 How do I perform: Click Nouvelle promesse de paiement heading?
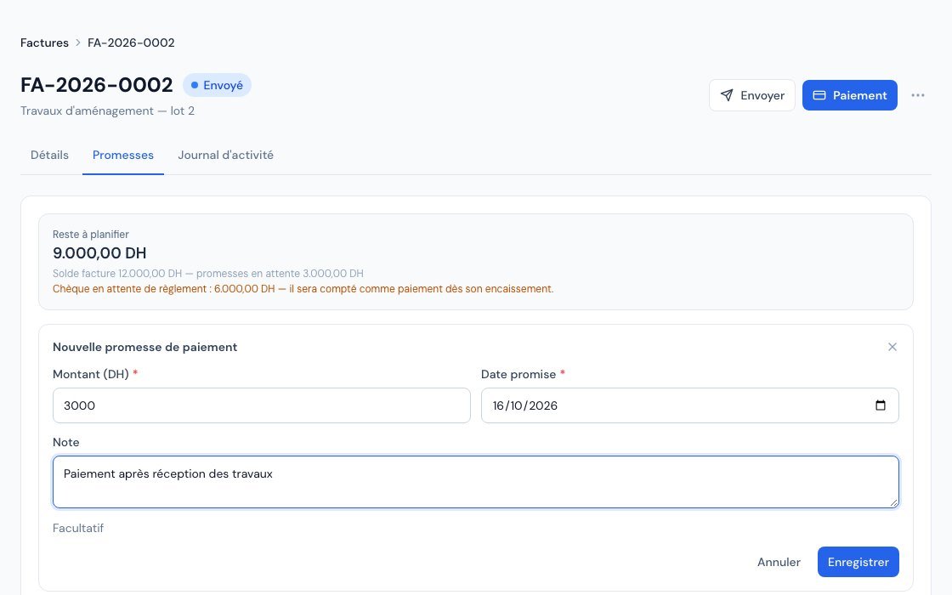145,348
